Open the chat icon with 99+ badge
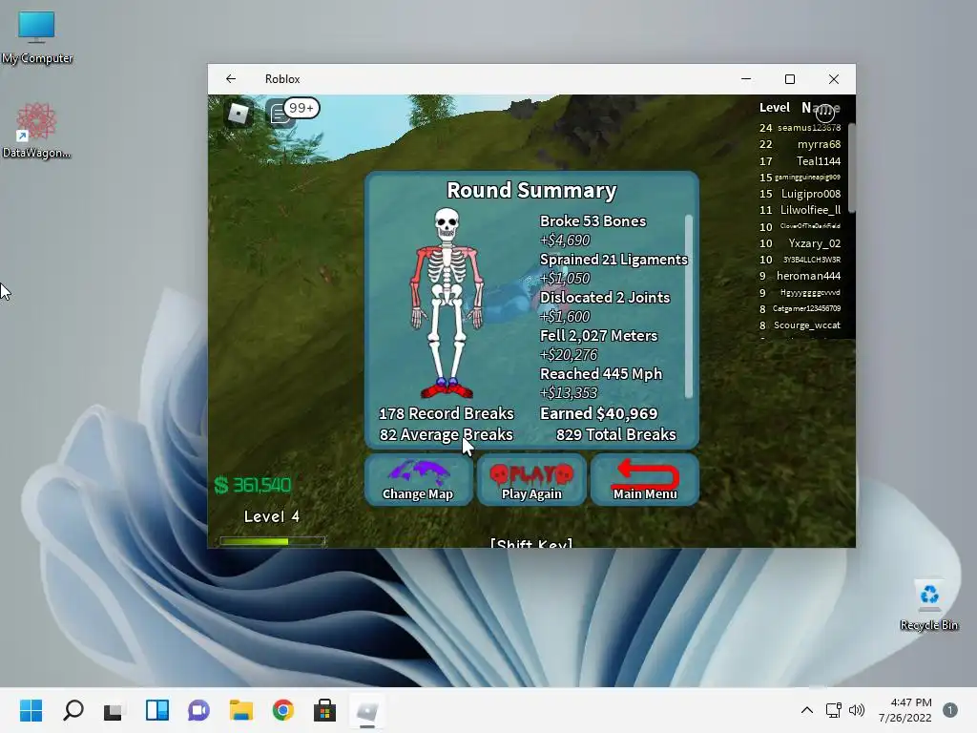977x733 pixels. click(292, 113)
